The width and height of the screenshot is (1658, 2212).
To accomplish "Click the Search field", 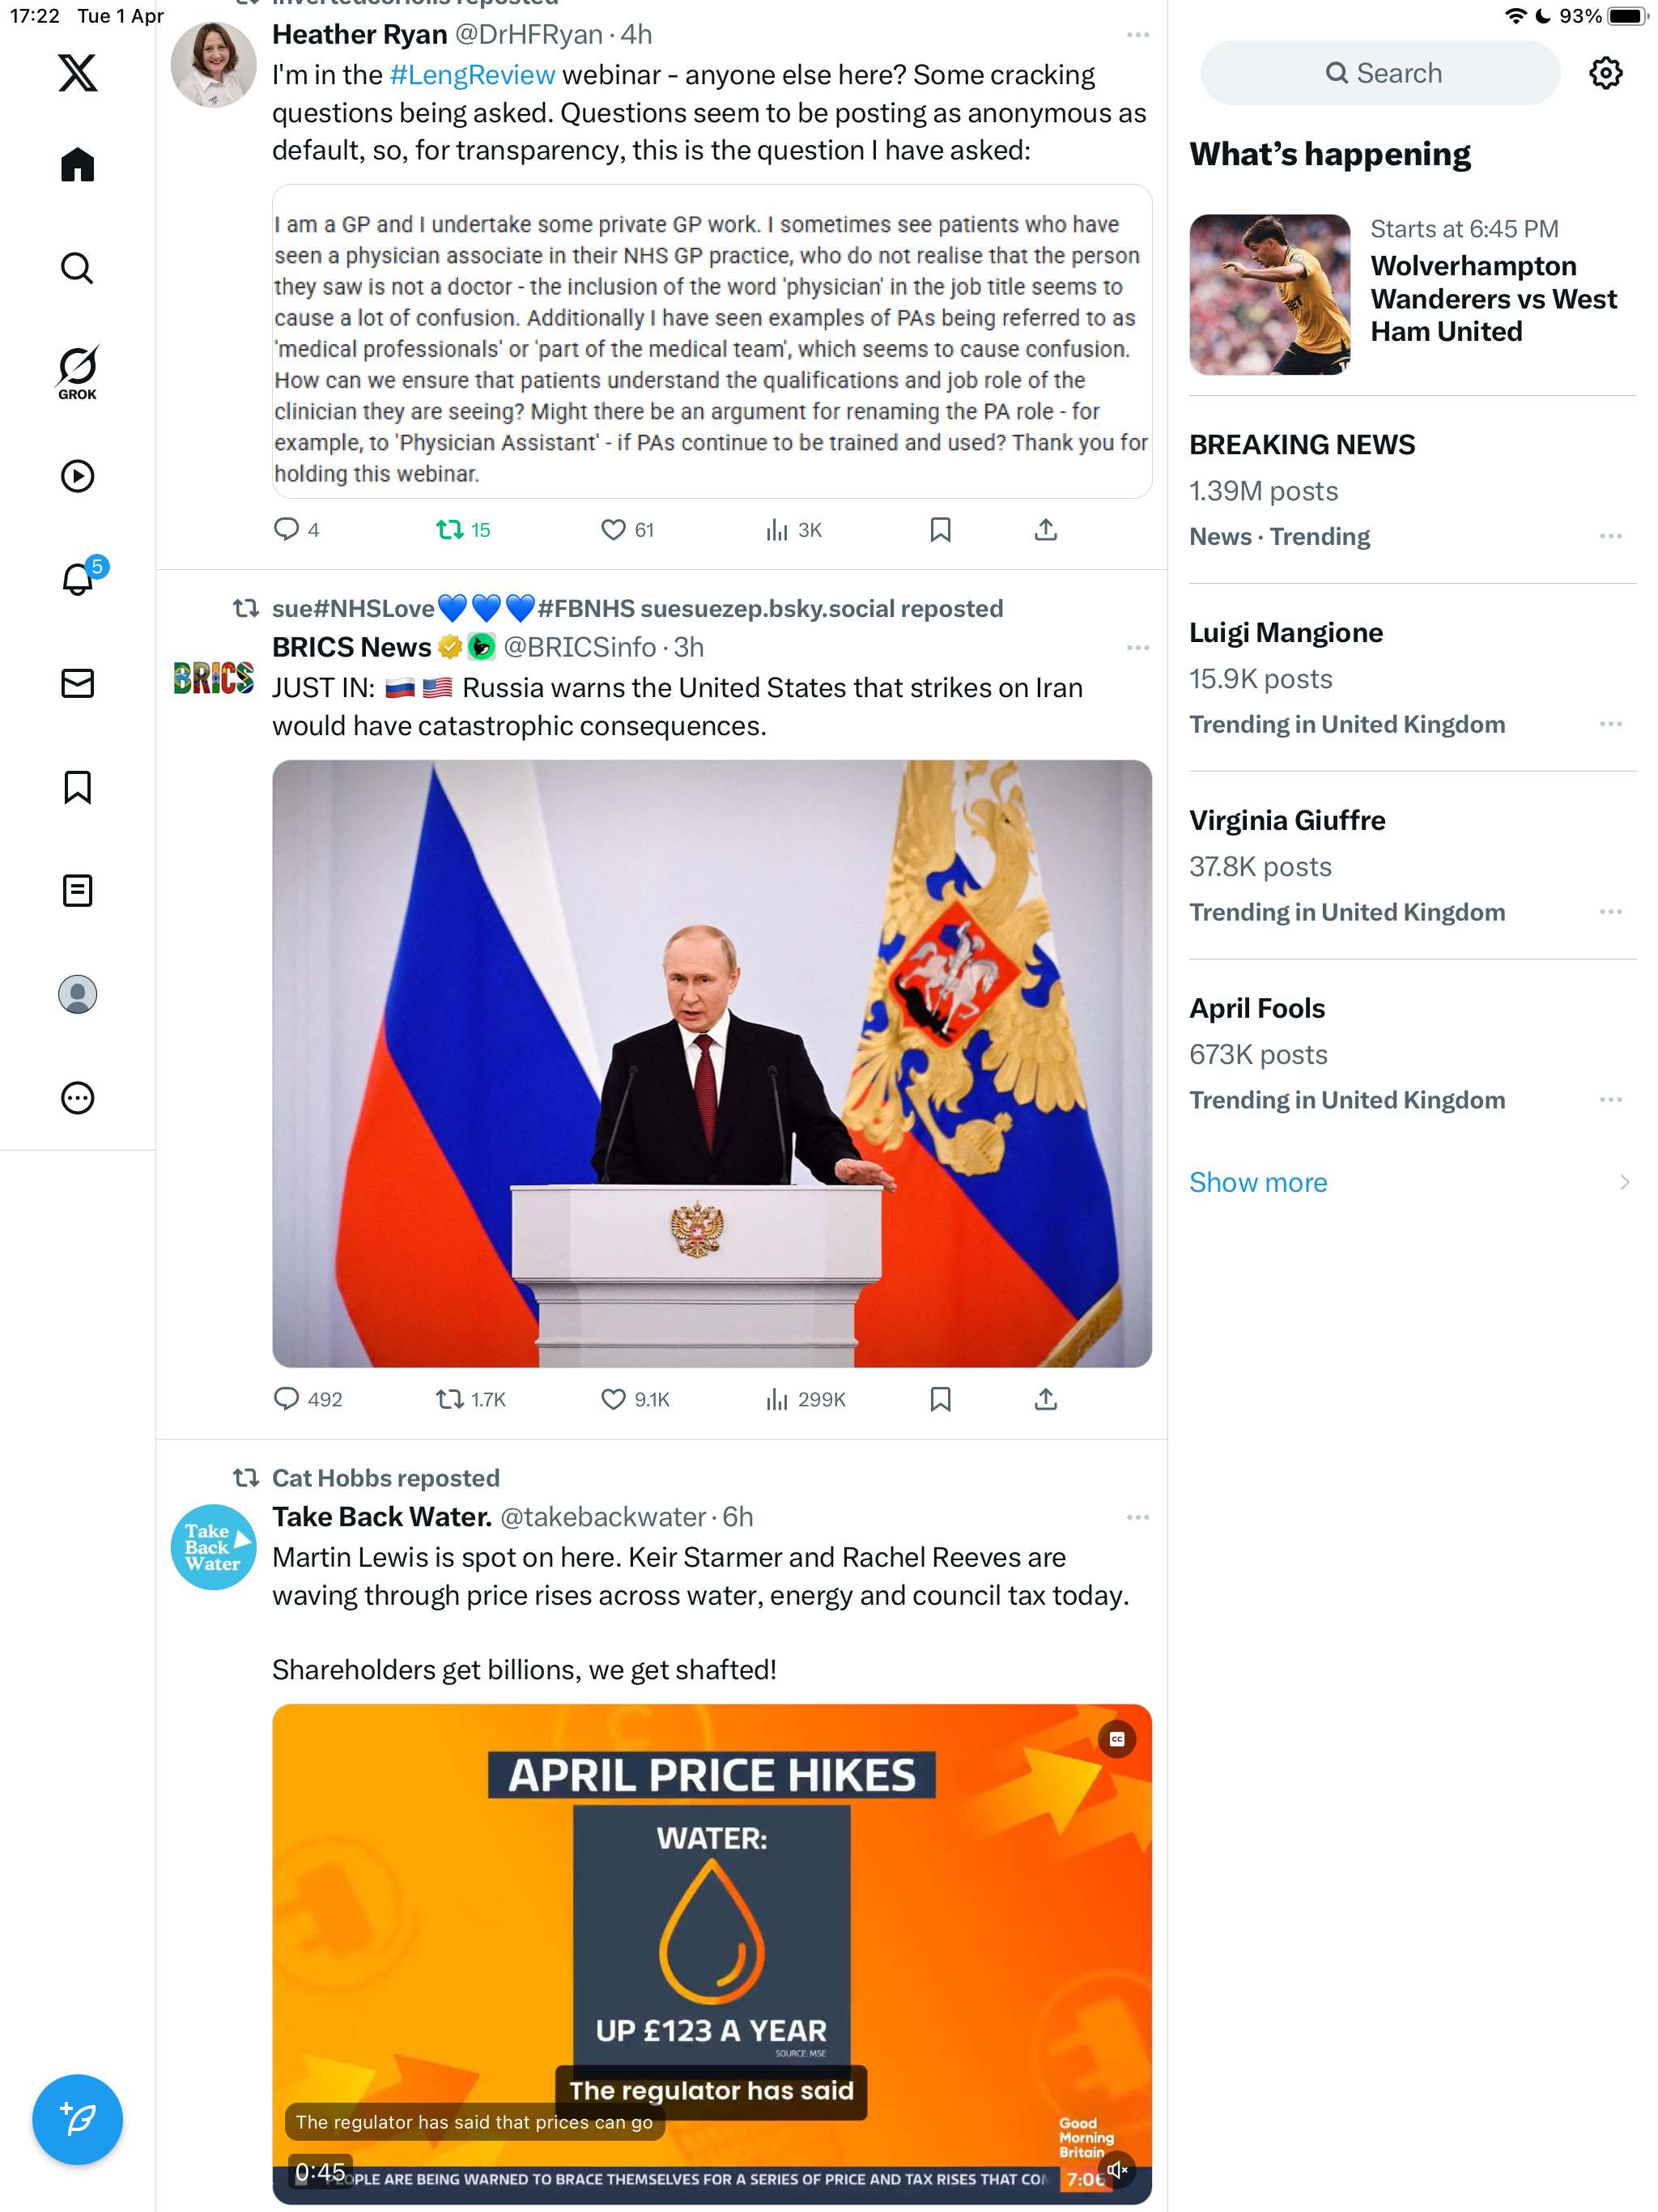I will [x=1379, y=73].
